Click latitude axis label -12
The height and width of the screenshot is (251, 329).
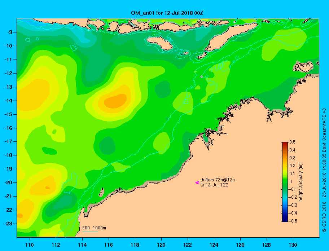point(8,73)
